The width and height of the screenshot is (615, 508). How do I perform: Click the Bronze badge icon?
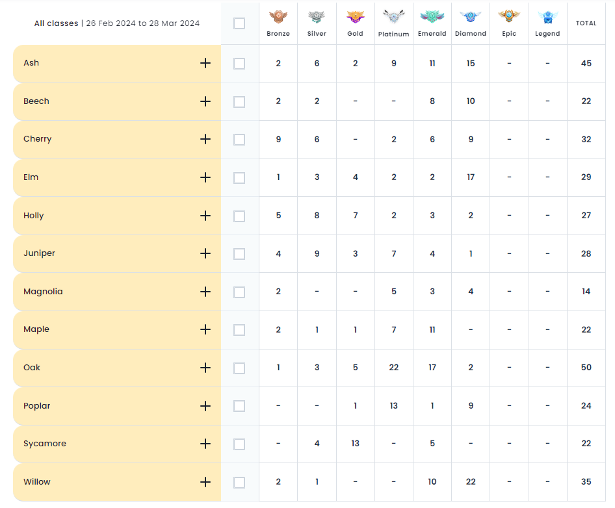pyautogui.click(x=278, y=17)
